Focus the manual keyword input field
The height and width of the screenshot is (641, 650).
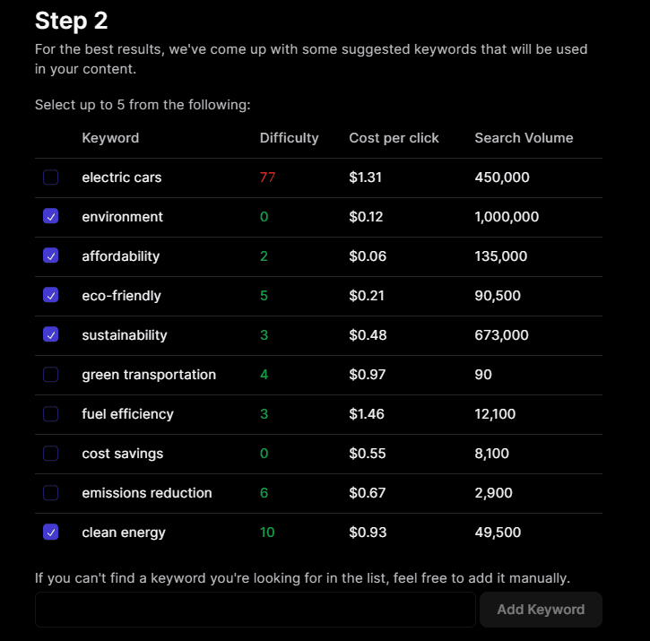(255, 610)
